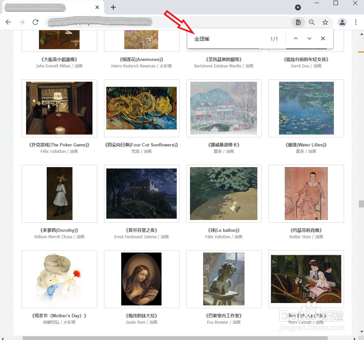Viewport: 364px width, 340px height.
Task: Jump to next find result
Action: pyautogui.click(x=309, y=39)
